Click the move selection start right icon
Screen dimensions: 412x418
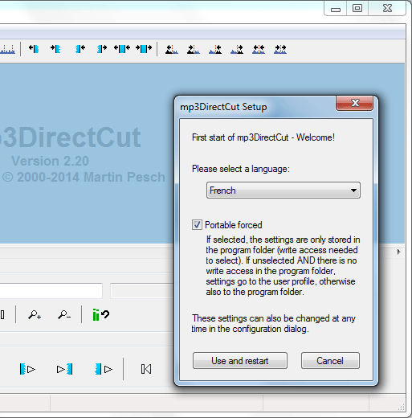pyautogui.click(x=55, y=49)
